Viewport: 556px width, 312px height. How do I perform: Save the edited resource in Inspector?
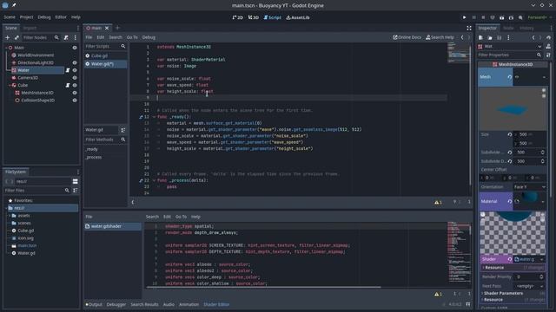500,37
